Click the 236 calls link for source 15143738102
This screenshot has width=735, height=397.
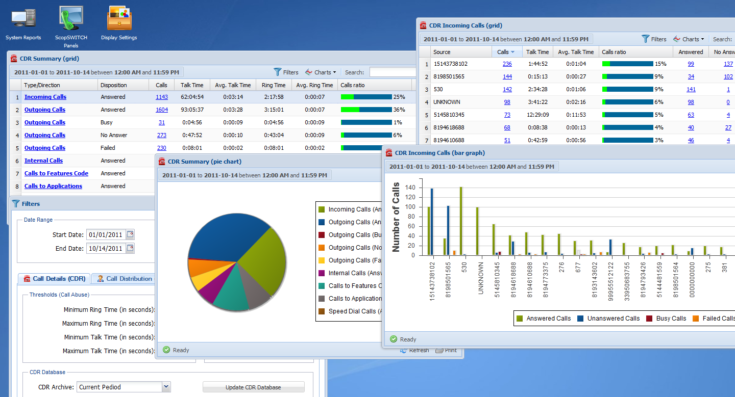coord(507,64)
